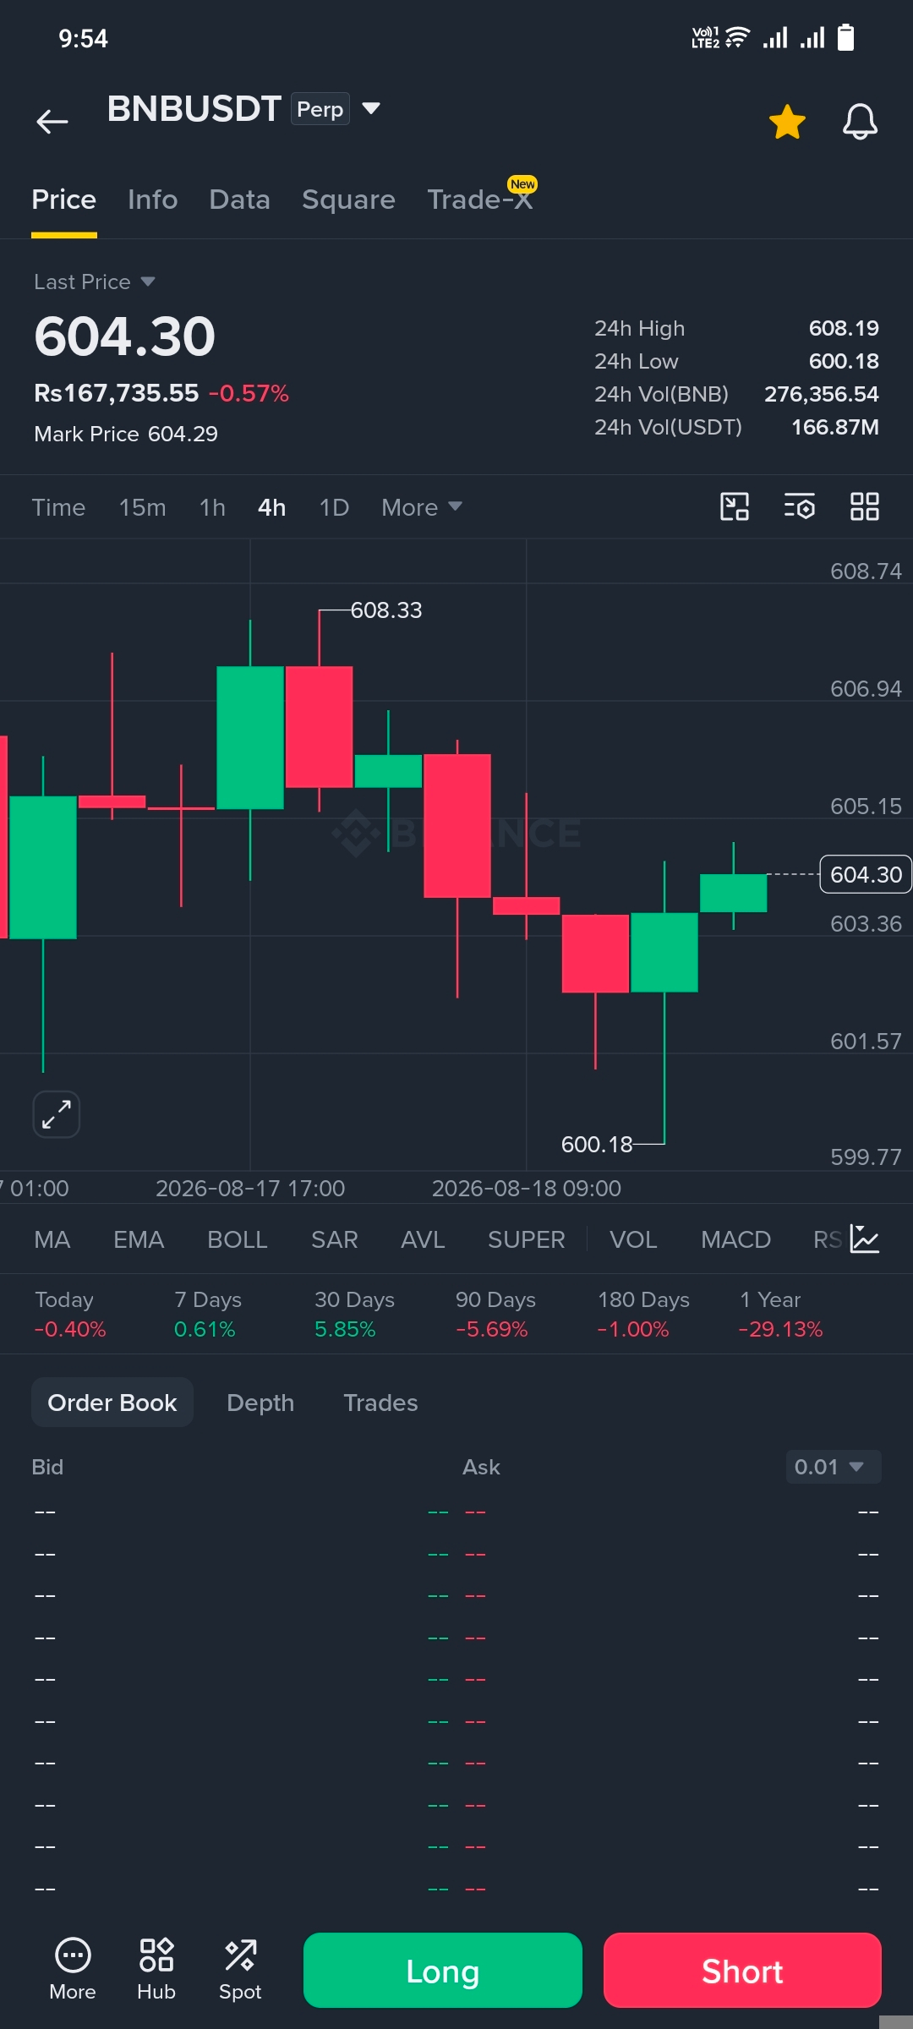913x2029 pixels.
Task: Select the Time chart interval
Action: [58, 507]
